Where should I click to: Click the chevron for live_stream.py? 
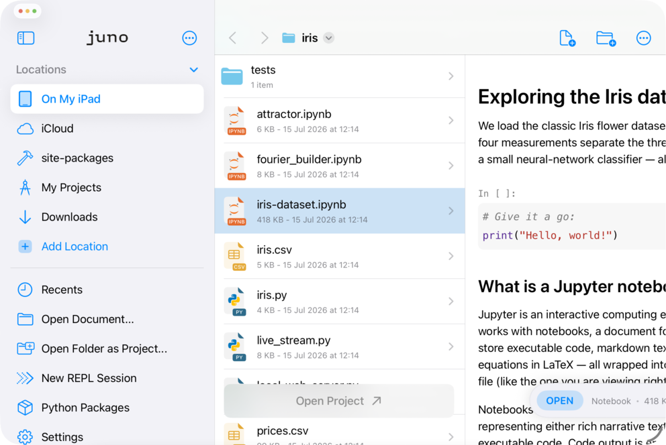450,346
